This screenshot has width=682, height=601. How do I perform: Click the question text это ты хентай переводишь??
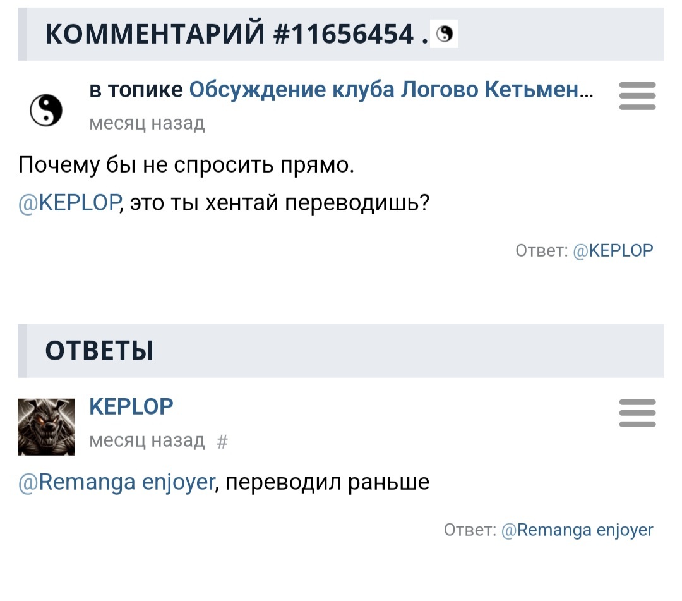[279, 202]
